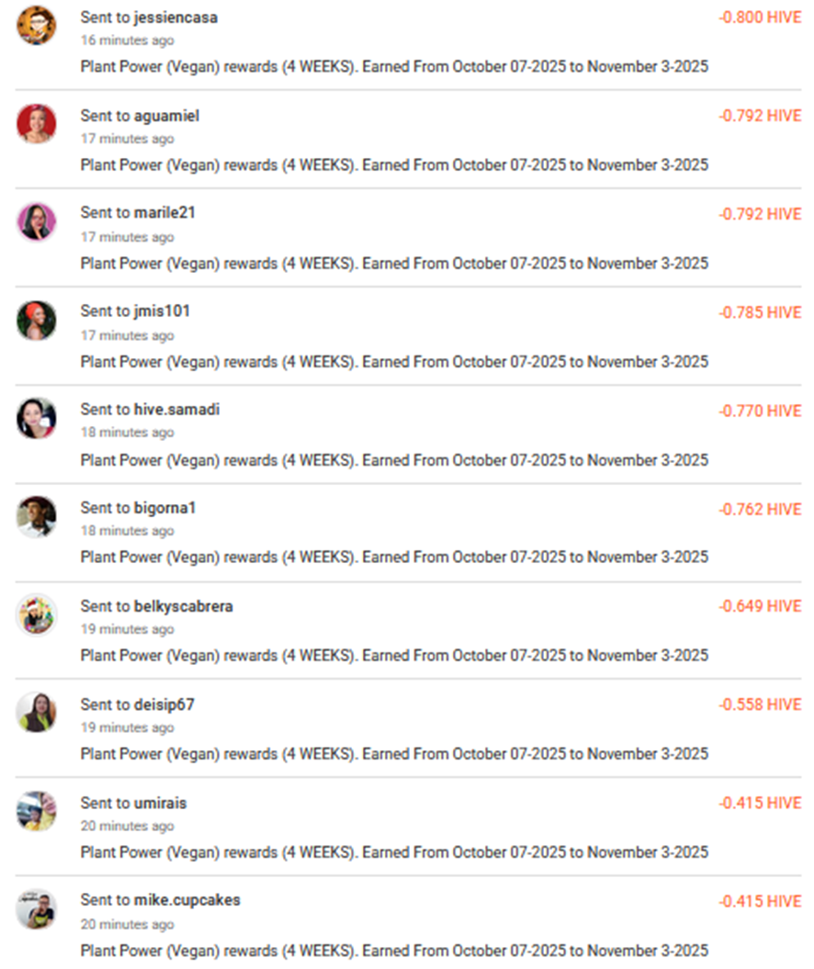Screen dimensions: 814x969
Task: Click the "16 minutes ago" timestamp
Action: click(127, 40)
